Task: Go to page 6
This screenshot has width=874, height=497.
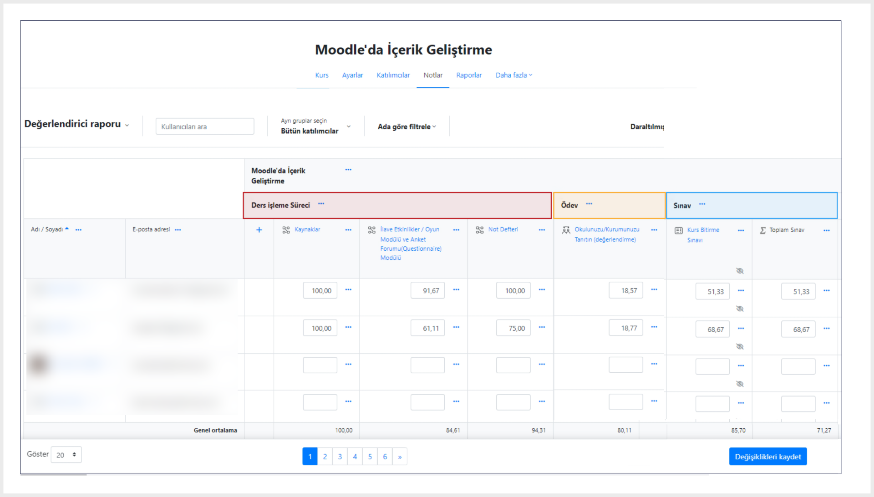Action: point(385,456)
